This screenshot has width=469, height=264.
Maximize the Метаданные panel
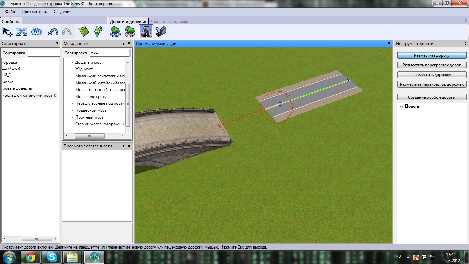coord(125,44)
